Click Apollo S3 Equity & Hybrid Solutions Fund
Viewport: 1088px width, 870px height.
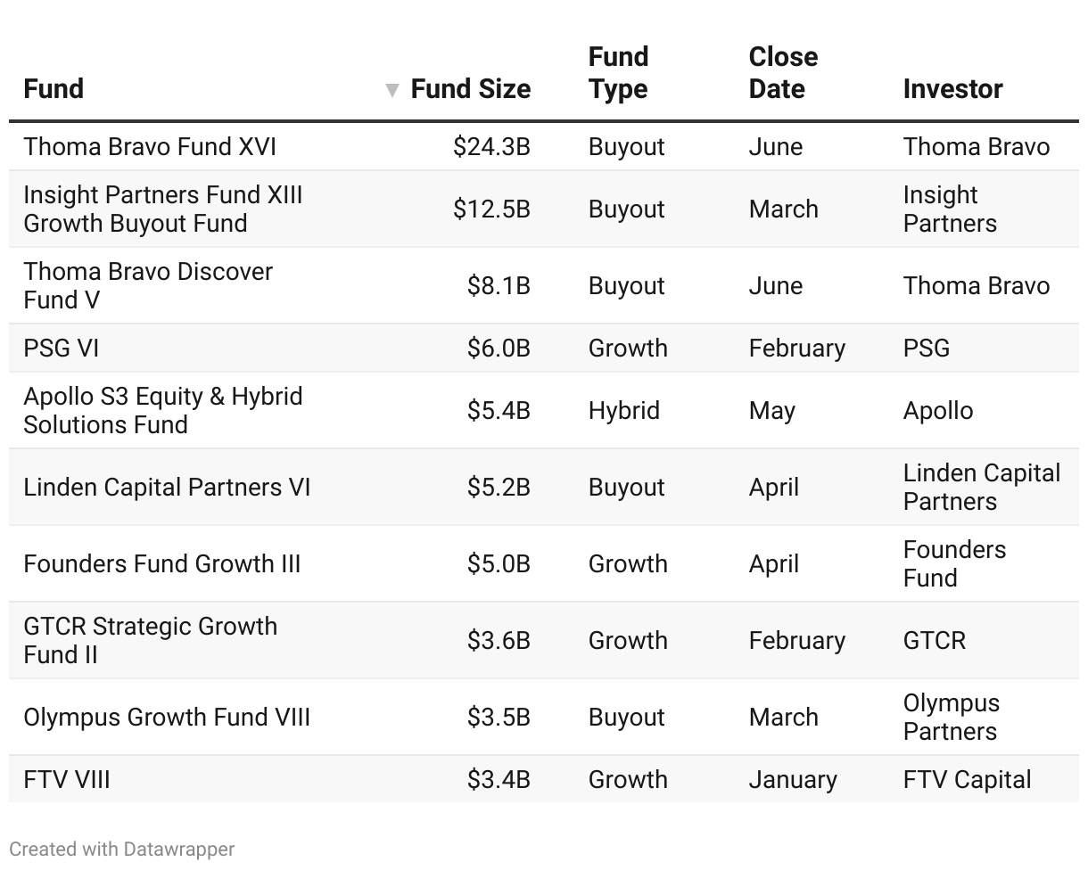pos(162,410)
